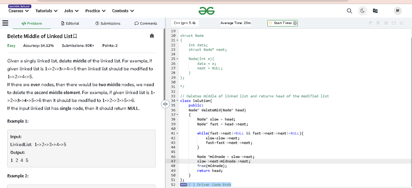Switch to the Problem tab
The height and width of the screenshot is (188, 412).
(x=31, y=23)
